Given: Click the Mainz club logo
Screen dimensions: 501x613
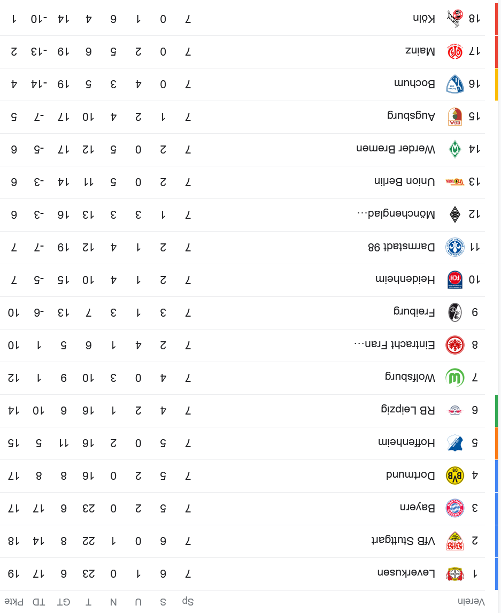Looking at the screenshot, I should (x=455, y=52).
